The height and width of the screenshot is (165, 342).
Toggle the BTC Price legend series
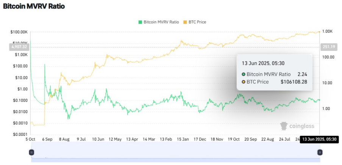click(195, 22)
